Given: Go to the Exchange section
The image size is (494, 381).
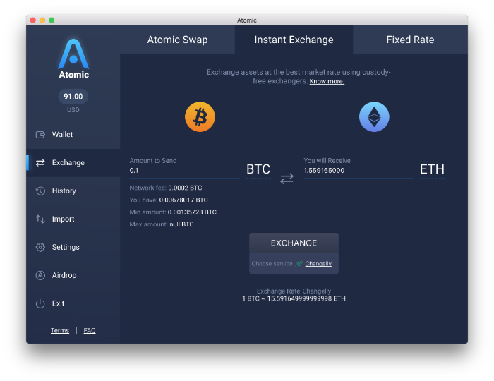Looking at the screenshot, I should coord(73,163).
